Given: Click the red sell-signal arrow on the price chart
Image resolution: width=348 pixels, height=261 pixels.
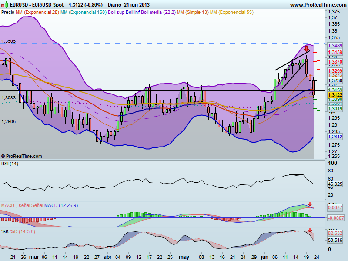Looking at the screenshot, I should tap(307, 49).
